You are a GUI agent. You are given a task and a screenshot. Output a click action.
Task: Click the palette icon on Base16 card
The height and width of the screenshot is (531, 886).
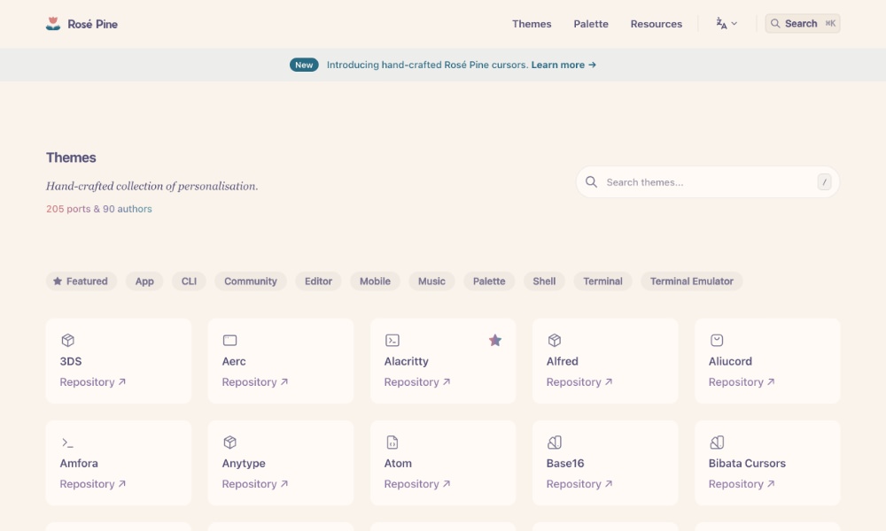coord(555,442)
